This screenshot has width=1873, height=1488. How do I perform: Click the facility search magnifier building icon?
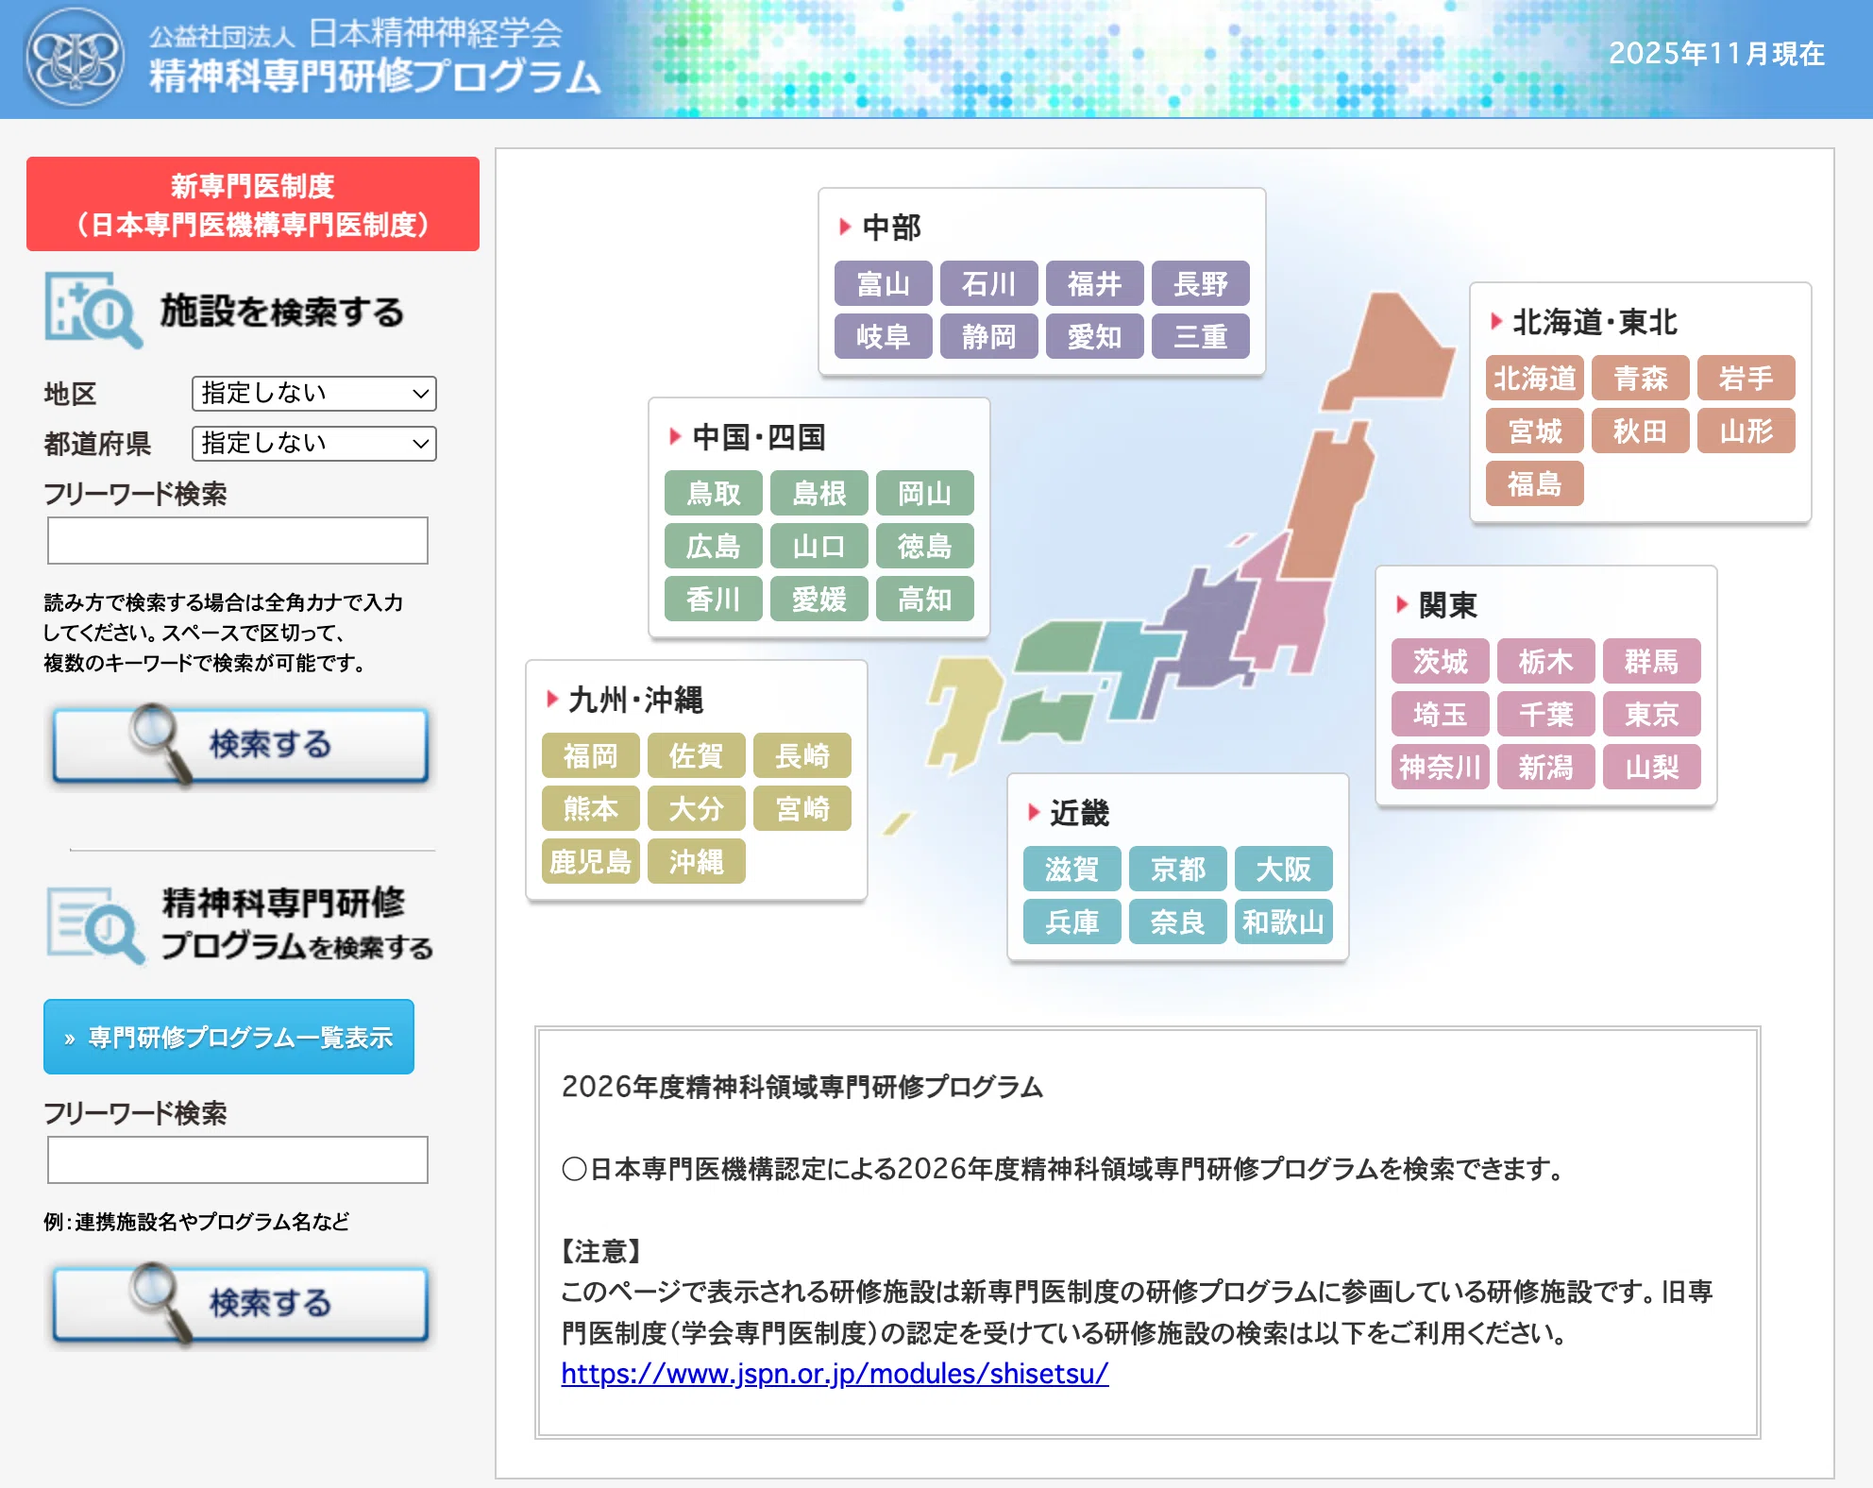coord(93,310)
